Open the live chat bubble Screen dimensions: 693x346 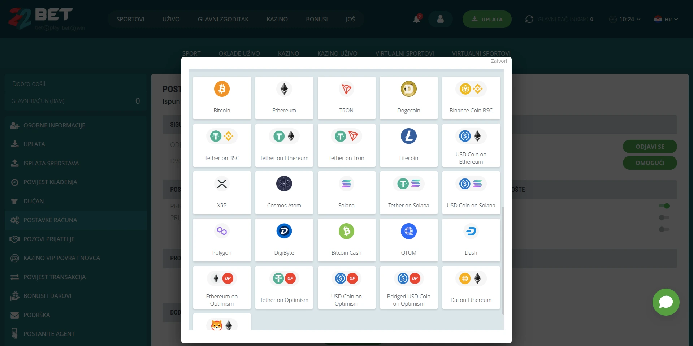click(666, 302)
